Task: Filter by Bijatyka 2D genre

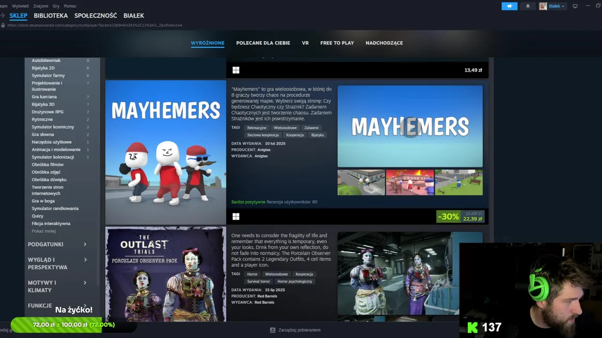Action: click(43, 68)
